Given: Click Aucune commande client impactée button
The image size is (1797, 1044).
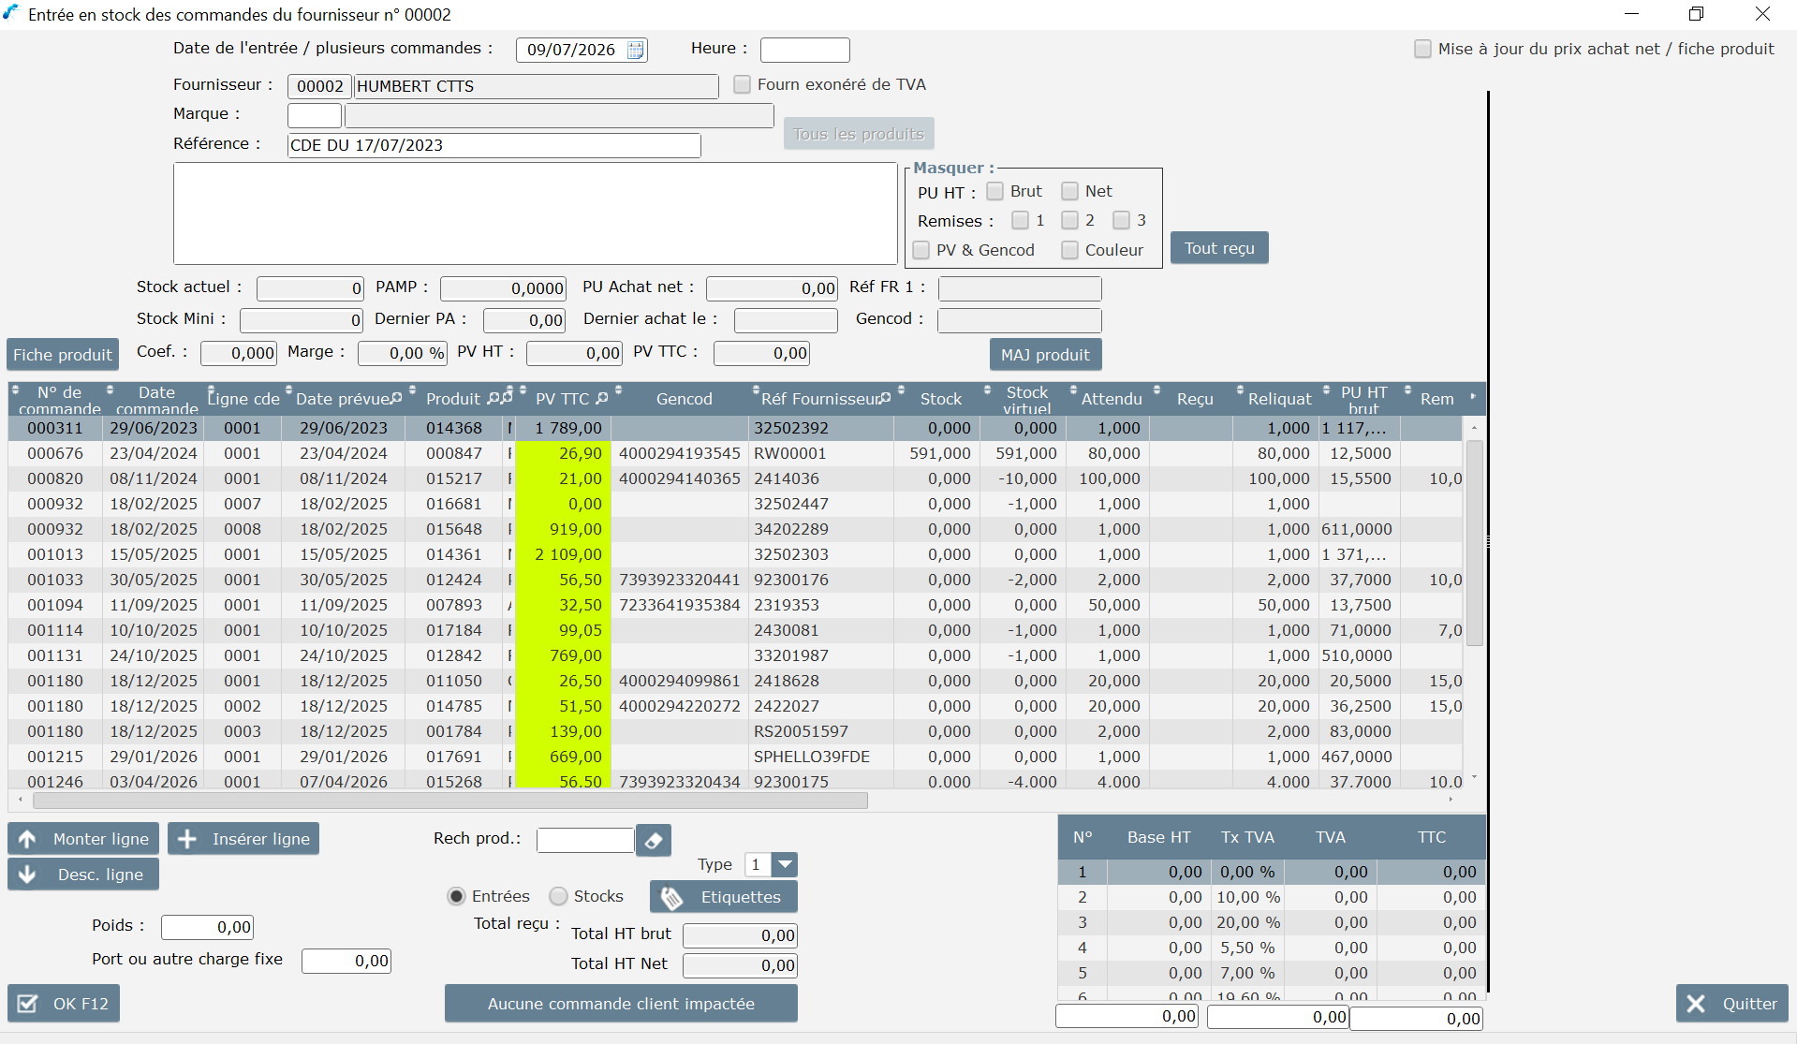Looking at the screenshot, I should (x=621, y=1004).
